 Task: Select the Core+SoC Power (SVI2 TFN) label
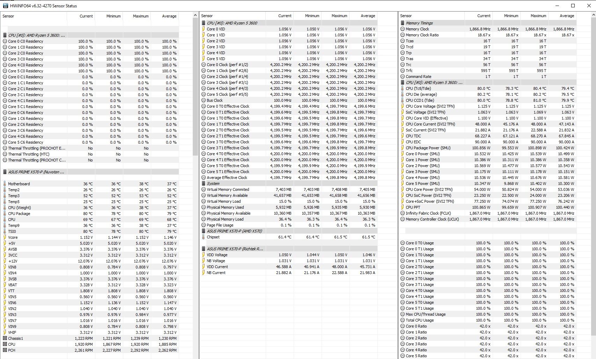(430, 201)
